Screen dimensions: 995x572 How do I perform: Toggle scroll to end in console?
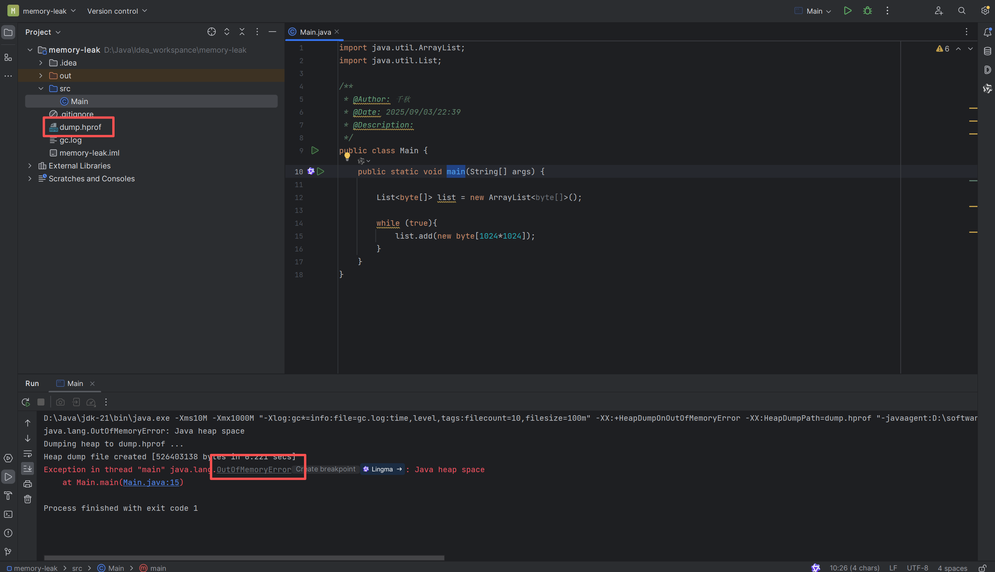(x=28, y=469)
